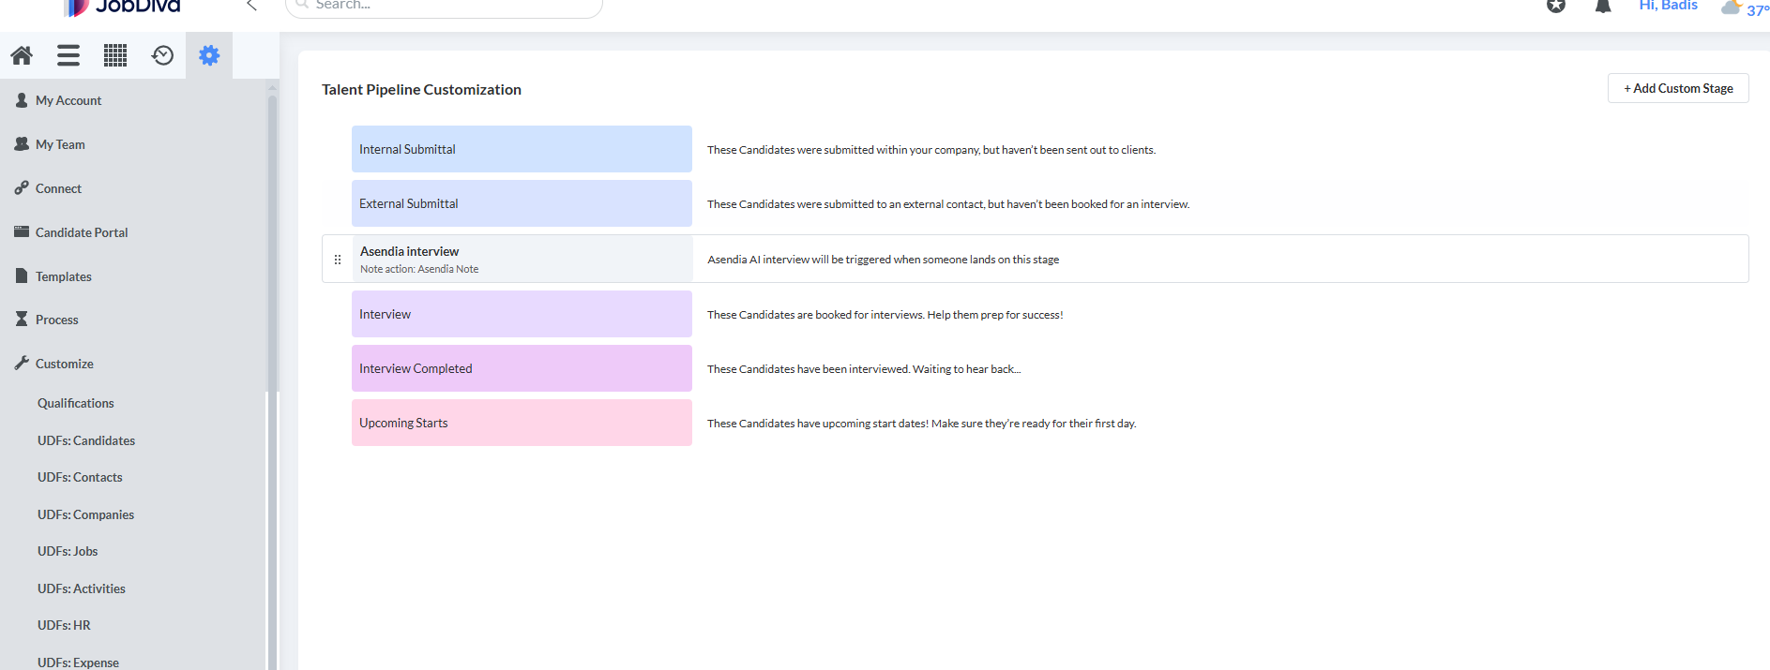Click the star favorites icon in header
The height and width of the screenshot is (670, 1770).
point(1556,6)
